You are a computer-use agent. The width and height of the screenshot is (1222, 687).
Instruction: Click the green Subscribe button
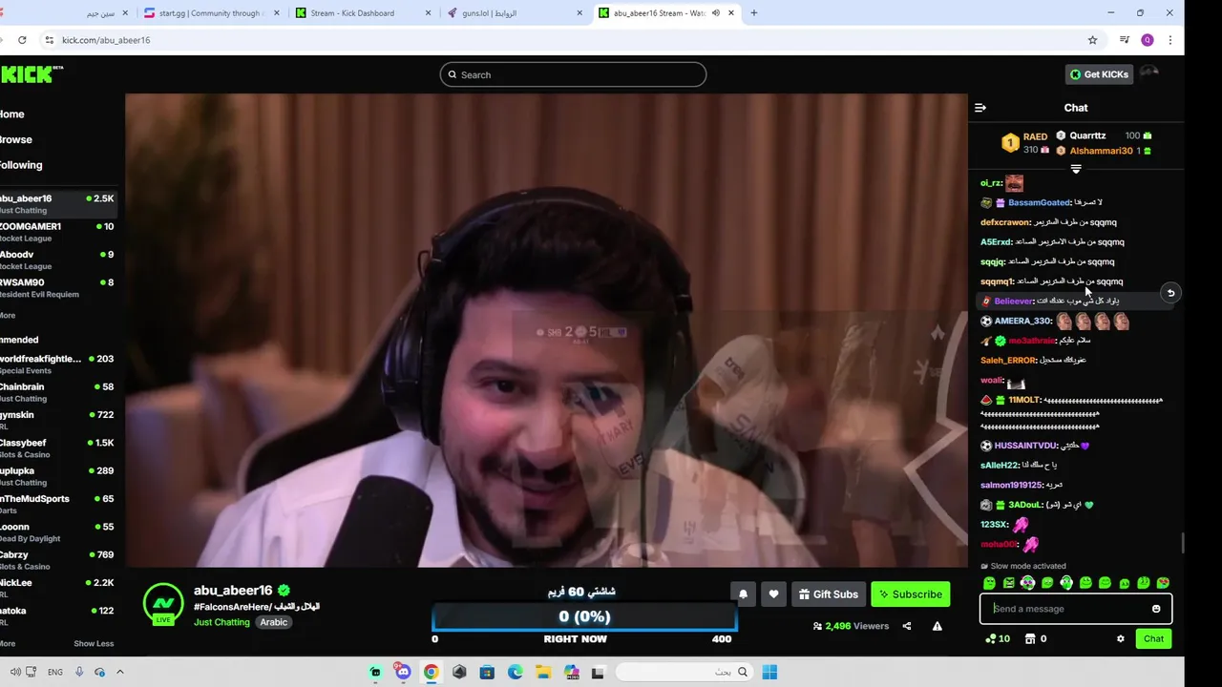point(910,593)
